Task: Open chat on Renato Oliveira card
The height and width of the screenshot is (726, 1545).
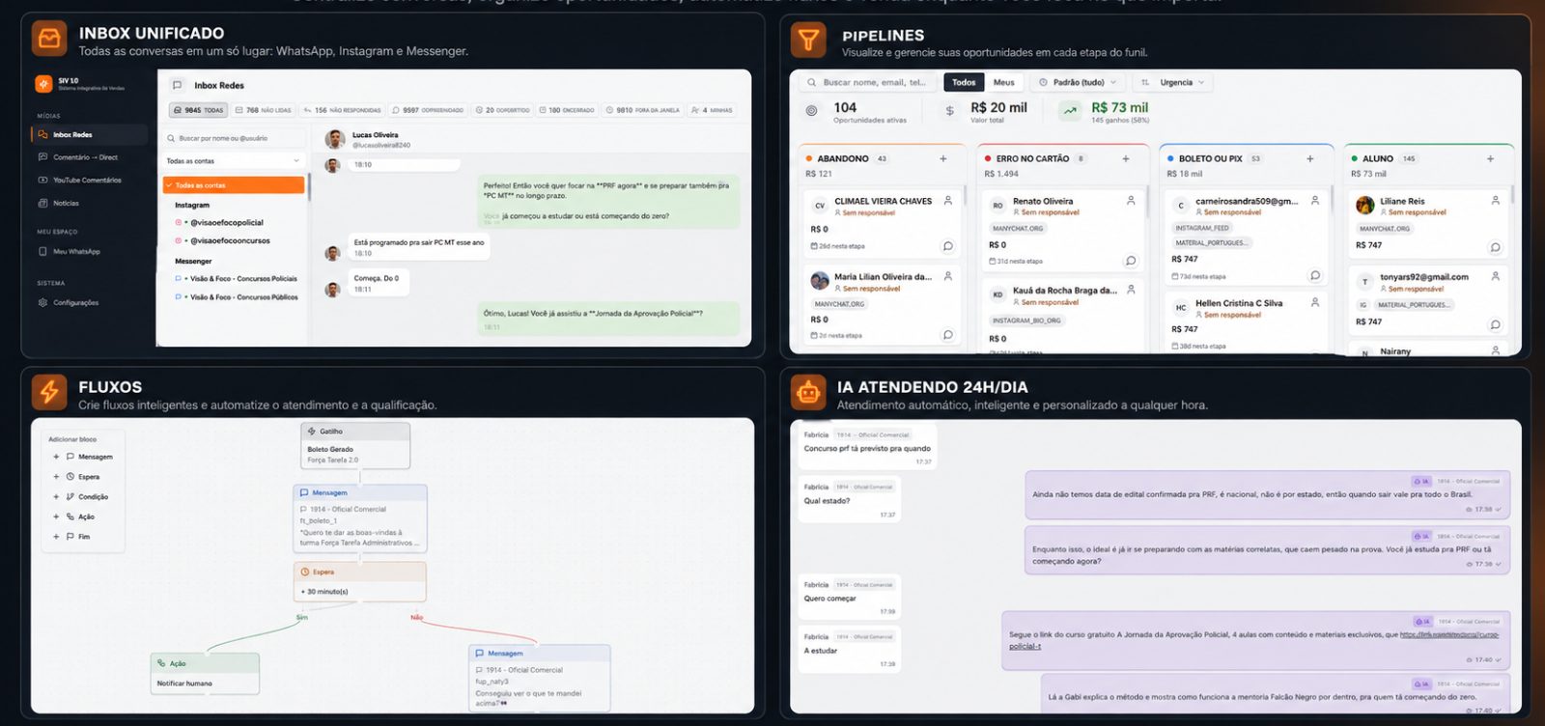Action: tap(1131, 261)
